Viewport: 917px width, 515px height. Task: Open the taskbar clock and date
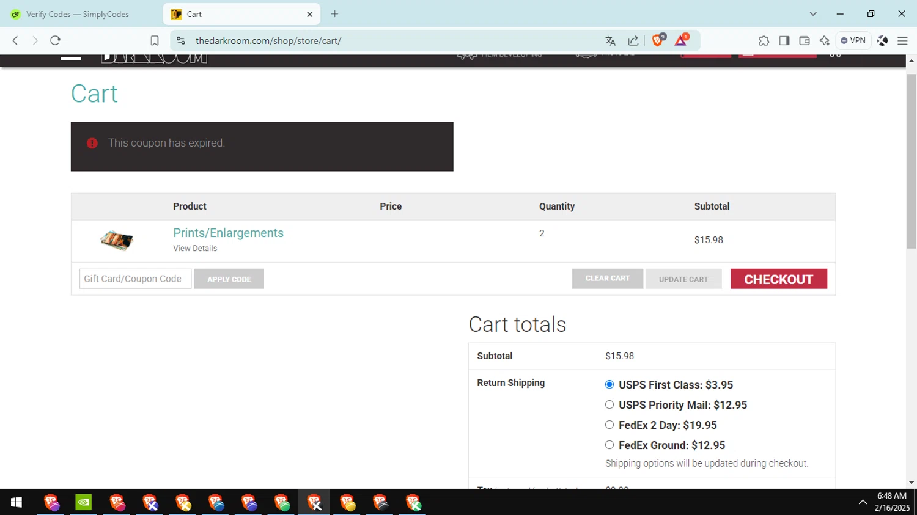[x=892, y=502]
